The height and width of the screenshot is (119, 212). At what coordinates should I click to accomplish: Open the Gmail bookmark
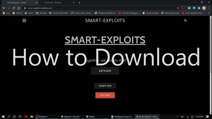tap(29, 13)
